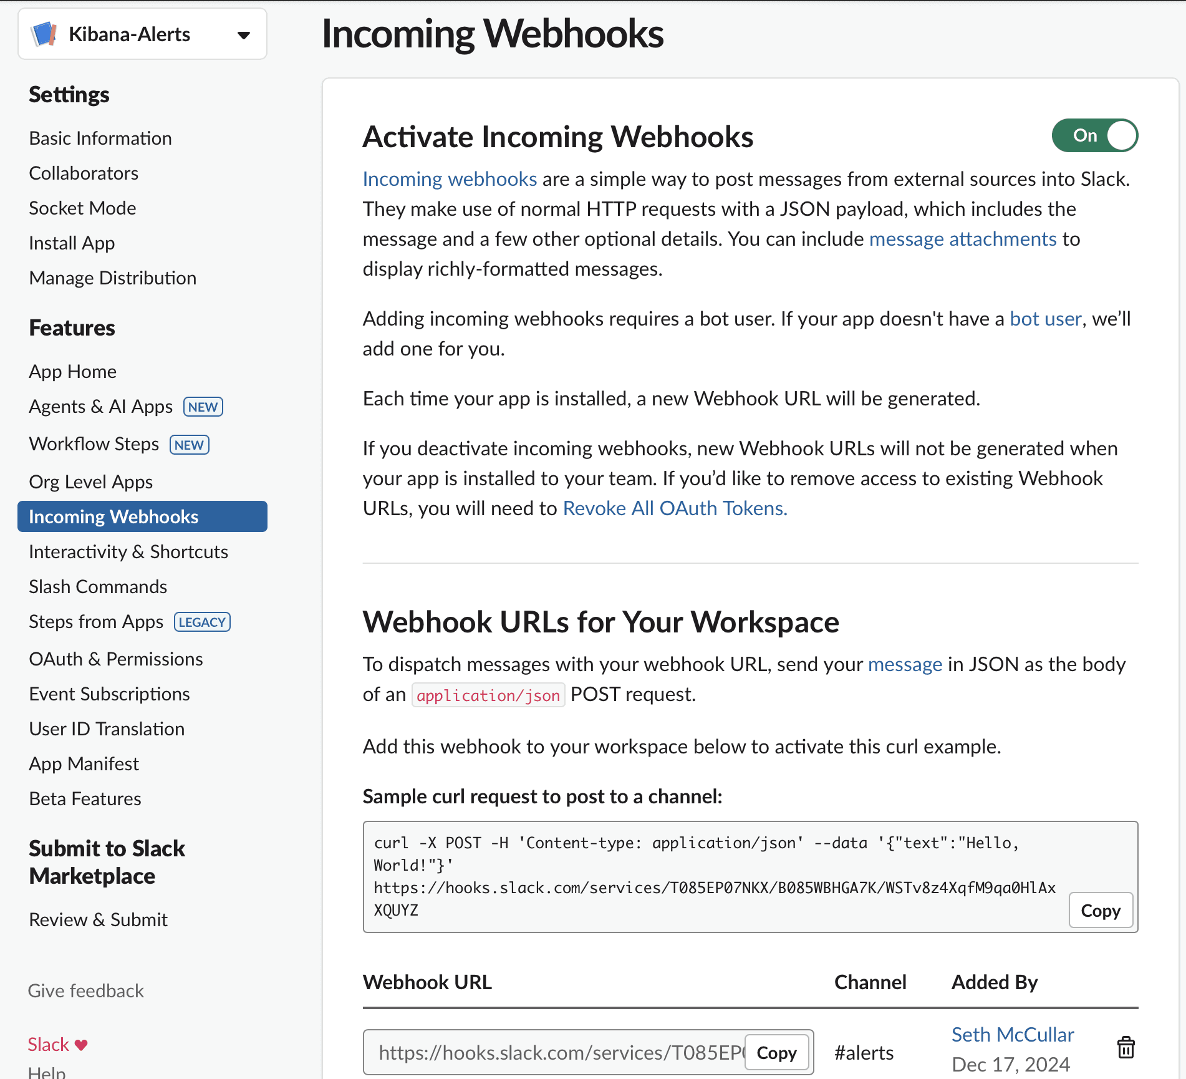Open Review & Submit page
This screenshot has height=1079, width=1186.
coord(99,920)
